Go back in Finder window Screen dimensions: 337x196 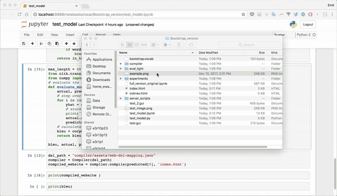click(87, 45)
